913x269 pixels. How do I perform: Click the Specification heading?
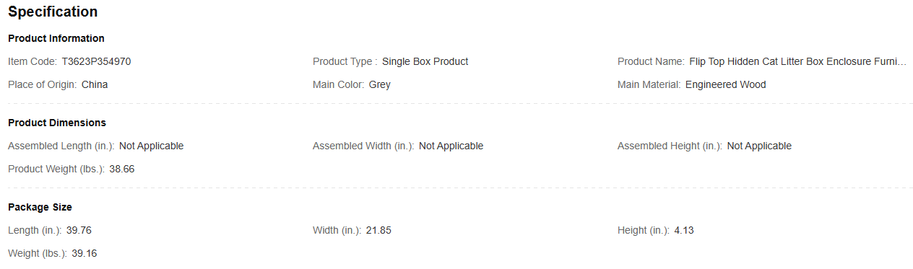[53, 12]
